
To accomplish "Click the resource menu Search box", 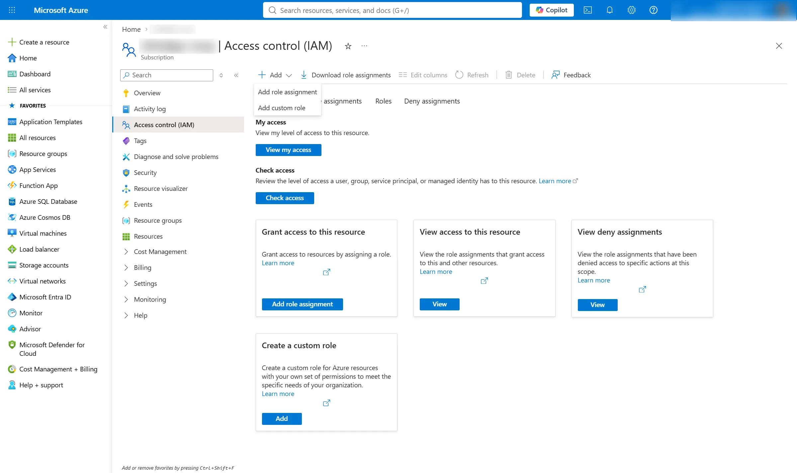I will click(167, 75).
